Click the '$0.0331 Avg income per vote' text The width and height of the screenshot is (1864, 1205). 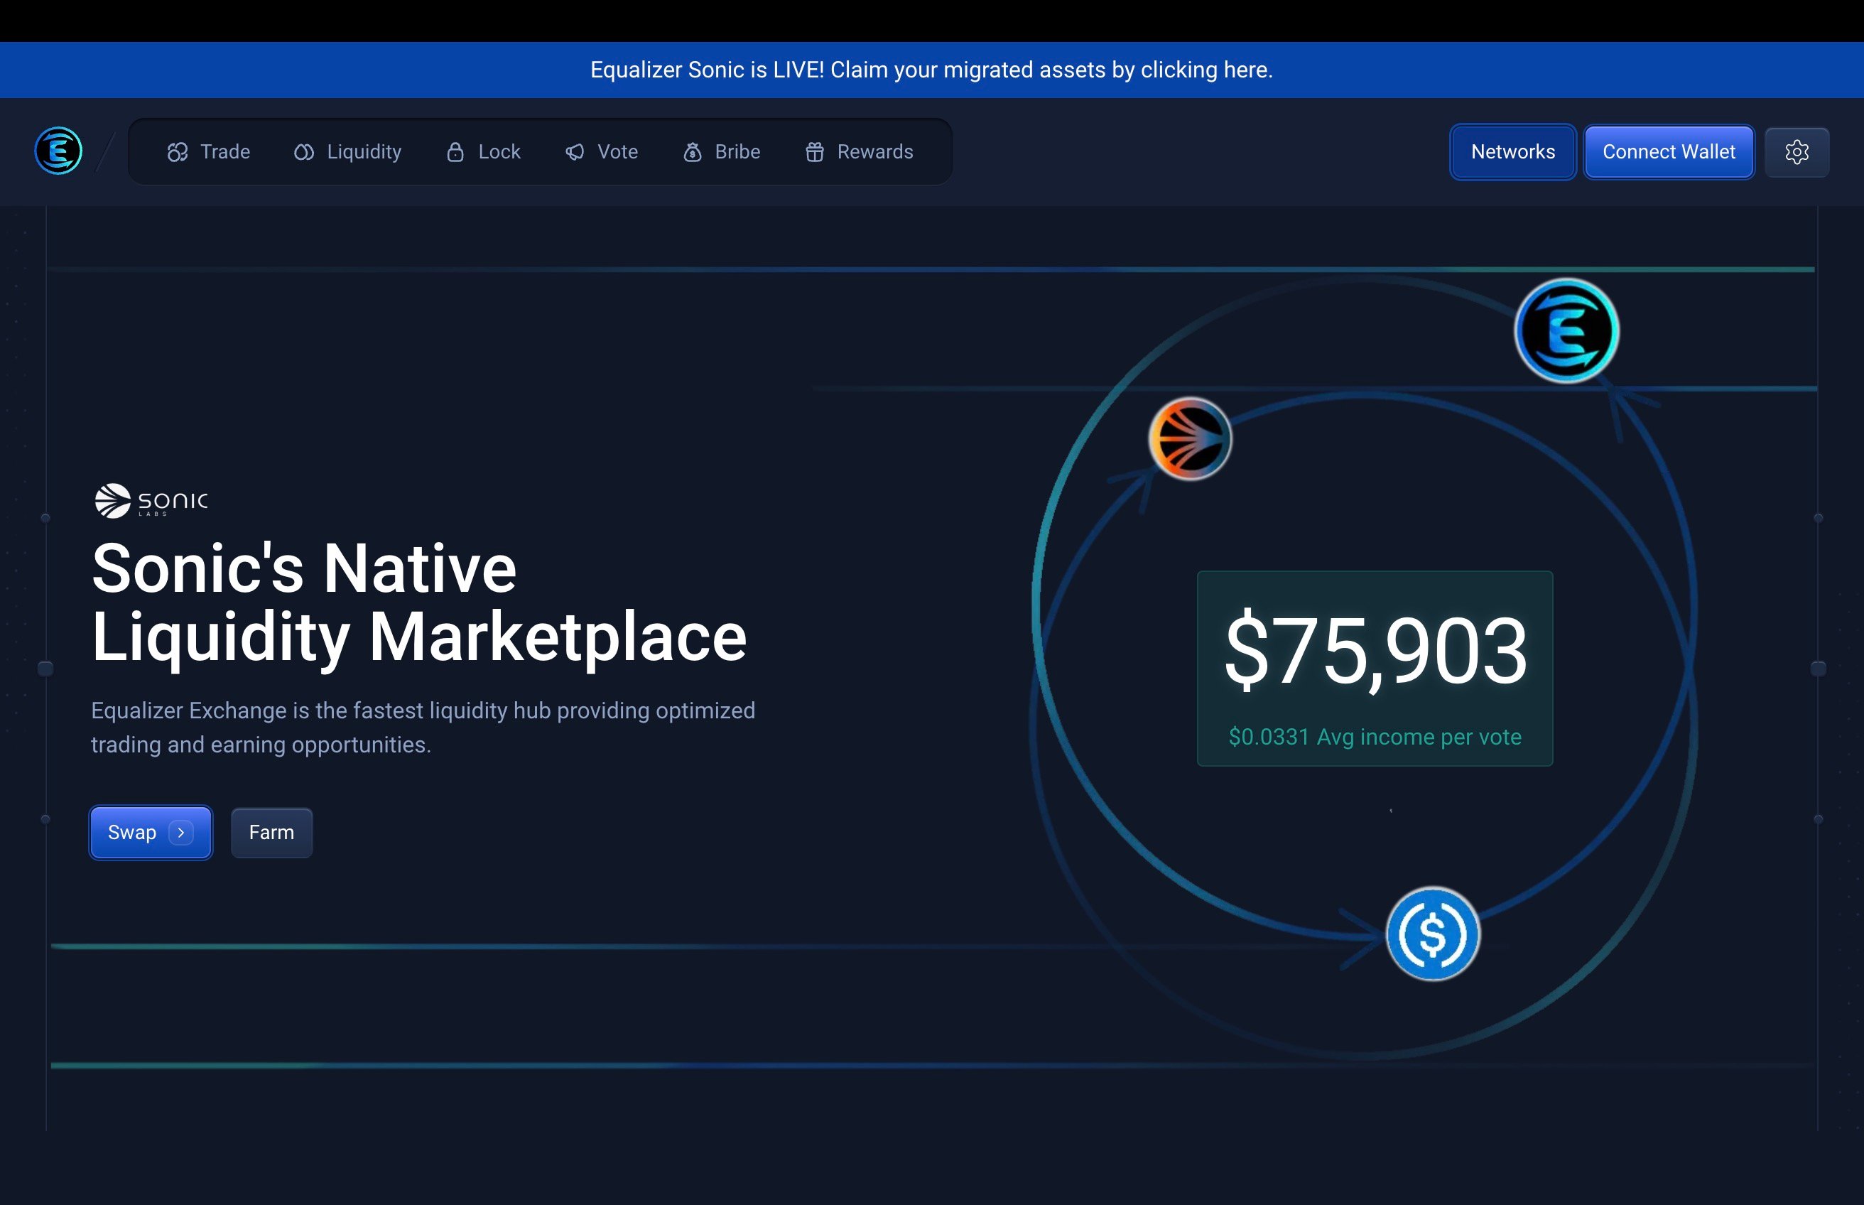(x=1375, y=737)
